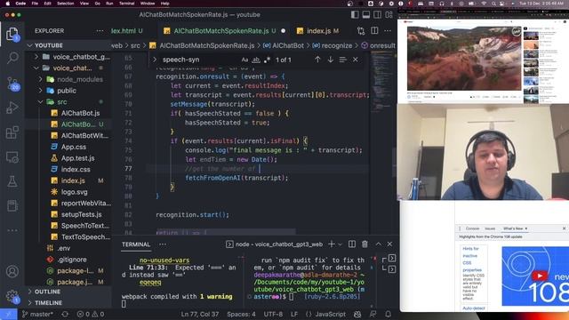This screenshot has height=320, width=569.
Task: Open the .env file
Action: click(64, 248)
